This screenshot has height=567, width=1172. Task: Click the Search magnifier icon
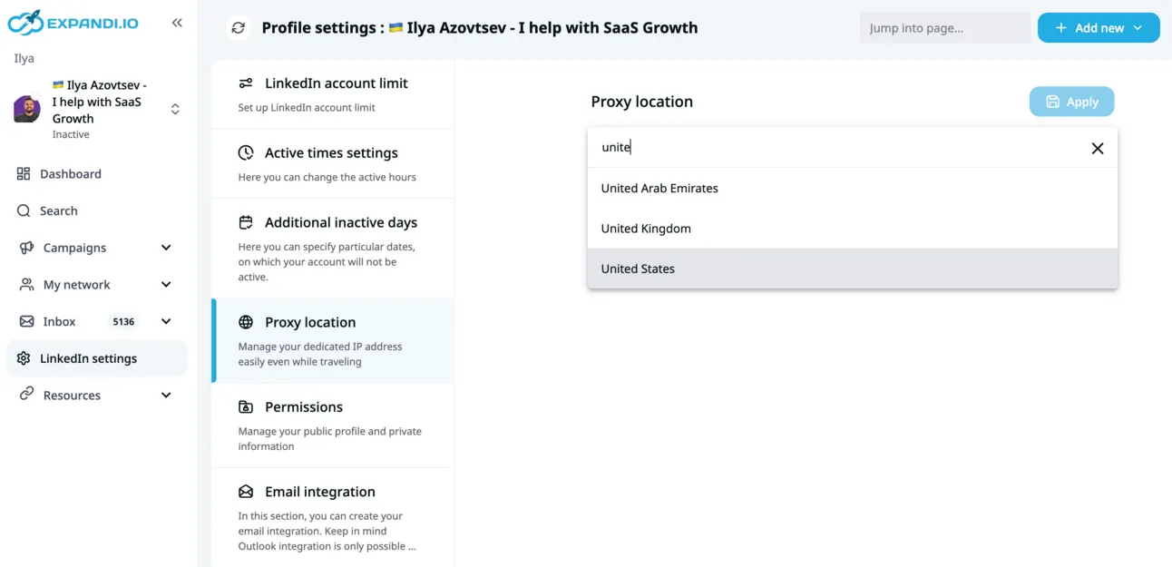tap(24, 210)
